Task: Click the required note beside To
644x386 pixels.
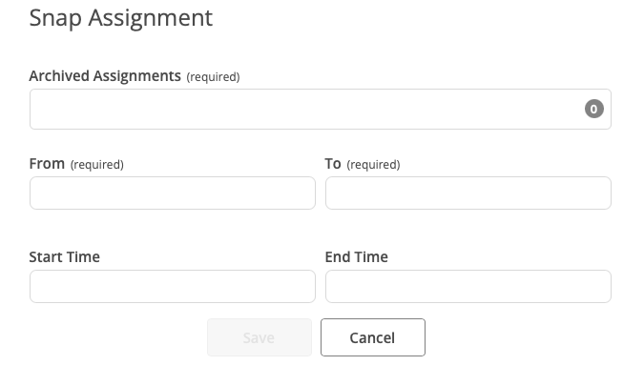Action: click(373, 165)
